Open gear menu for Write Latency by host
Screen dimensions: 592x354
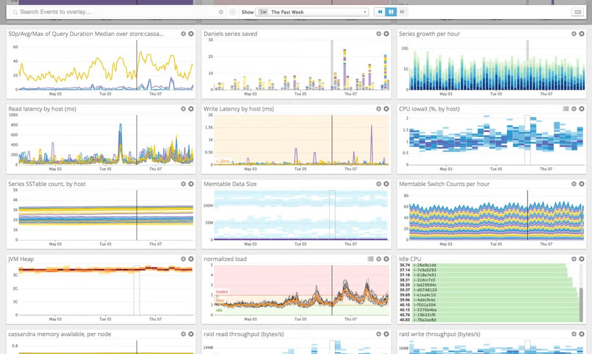click(x=379, y=109)
